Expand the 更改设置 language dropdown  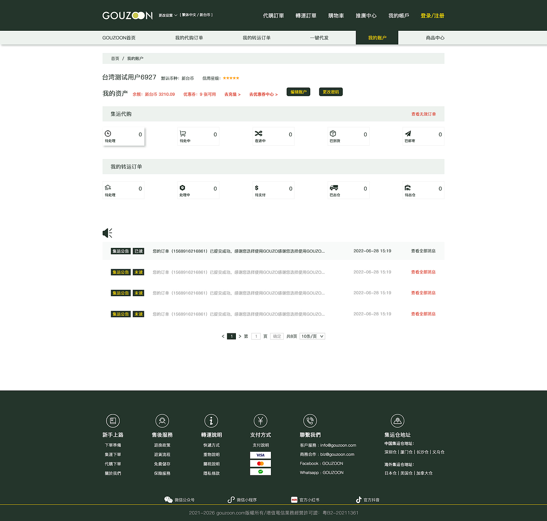point(168,15)
